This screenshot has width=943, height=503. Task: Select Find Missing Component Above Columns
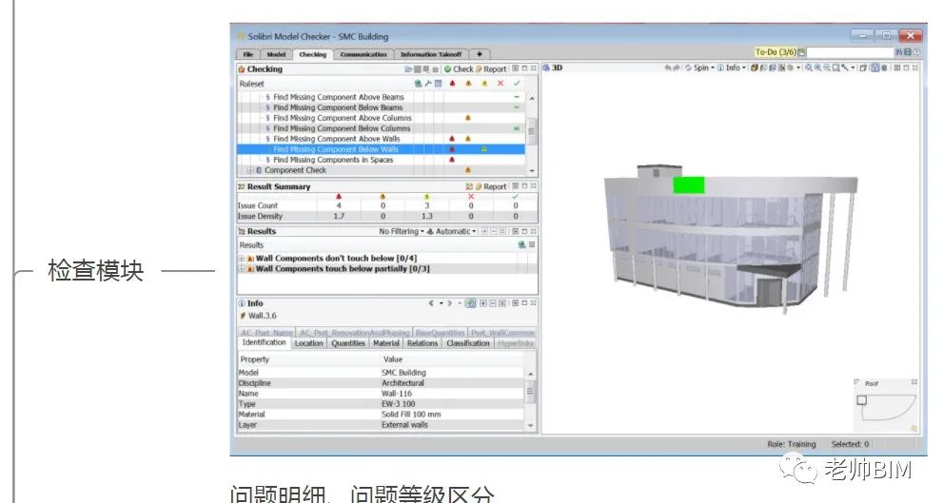(343, 118)
